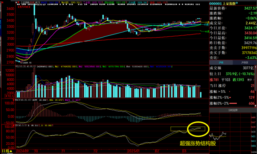Click the 2025/01 date marker on time axis

[x=134, y=151]
